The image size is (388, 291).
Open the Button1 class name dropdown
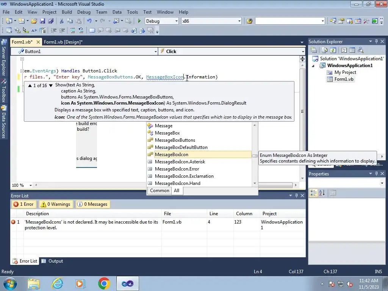[155, 52]
